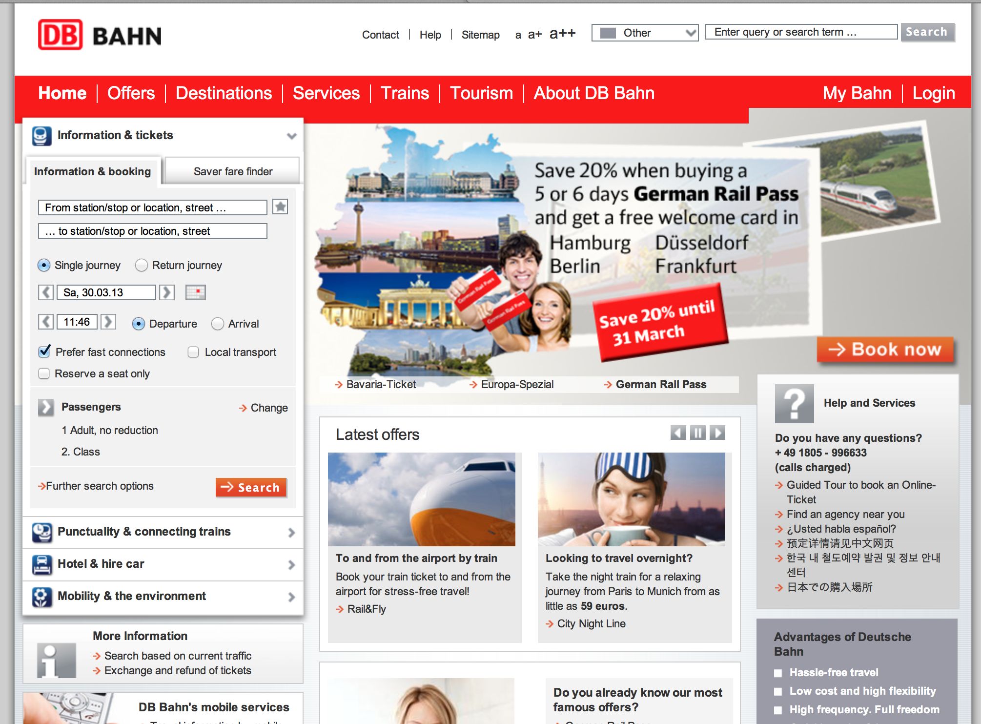This screenshot has width=981, height=724.
Task: Click the From station input field
Action: (x=153, y=207)
